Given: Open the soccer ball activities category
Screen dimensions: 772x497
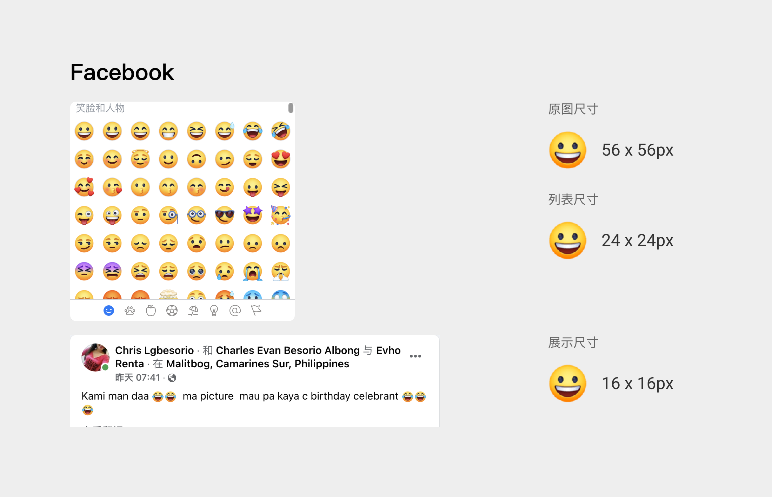Looking at the screenshot, I should click(172, 311).
